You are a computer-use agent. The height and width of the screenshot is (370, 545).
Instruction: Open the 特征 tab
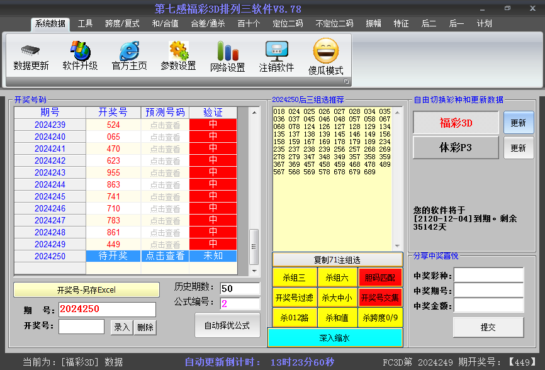[401, 24]
